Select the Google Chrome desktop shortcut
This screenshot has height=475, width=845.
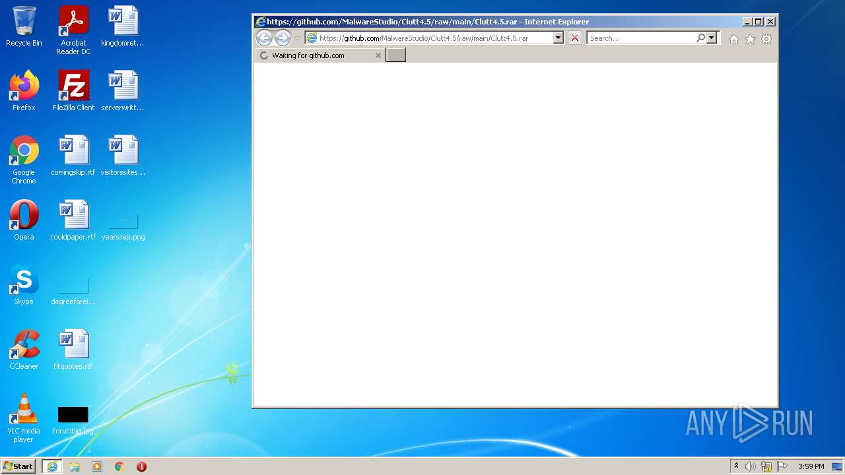(24, 160)
